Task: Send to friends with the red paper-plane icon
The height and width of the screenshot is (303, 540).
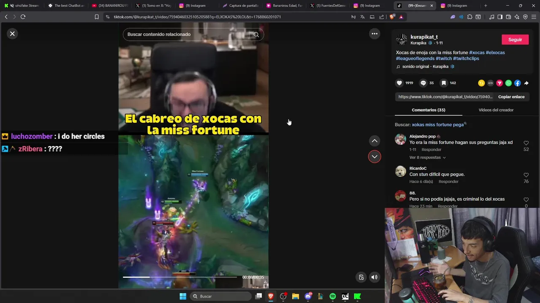Action: [499, 83]
